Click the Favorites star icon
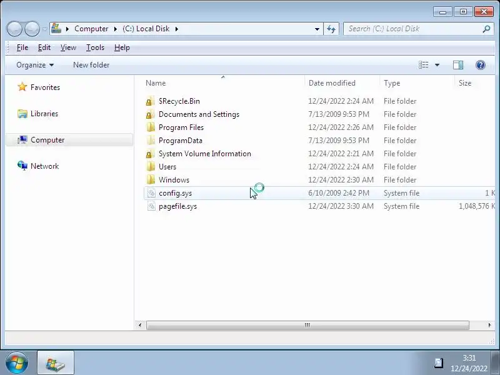Screen dimensions: 500x375 pyautogui.click(x=22, y=87)
